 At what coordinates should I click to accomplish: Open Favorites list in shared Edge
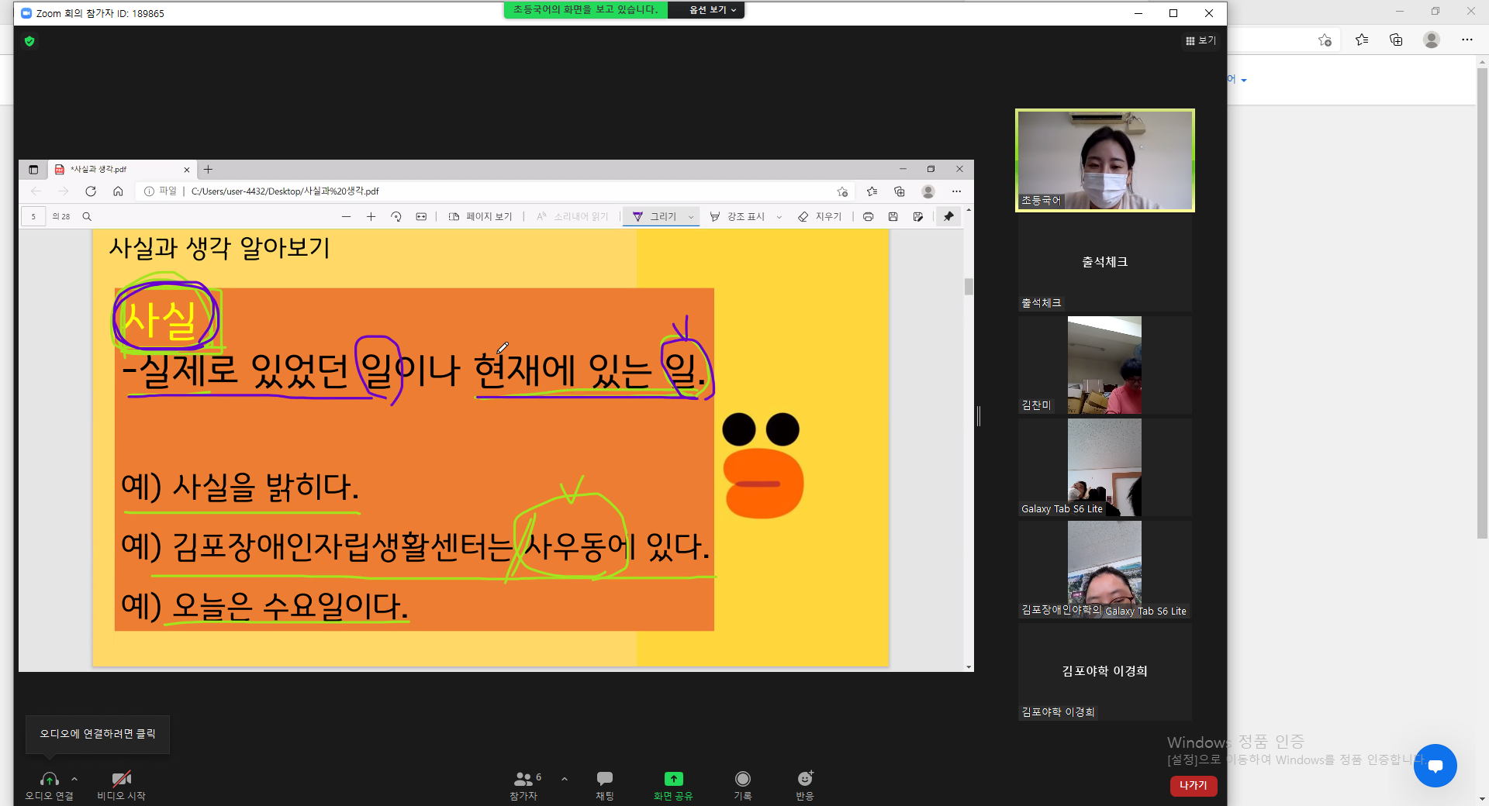[x=872, y=191]
